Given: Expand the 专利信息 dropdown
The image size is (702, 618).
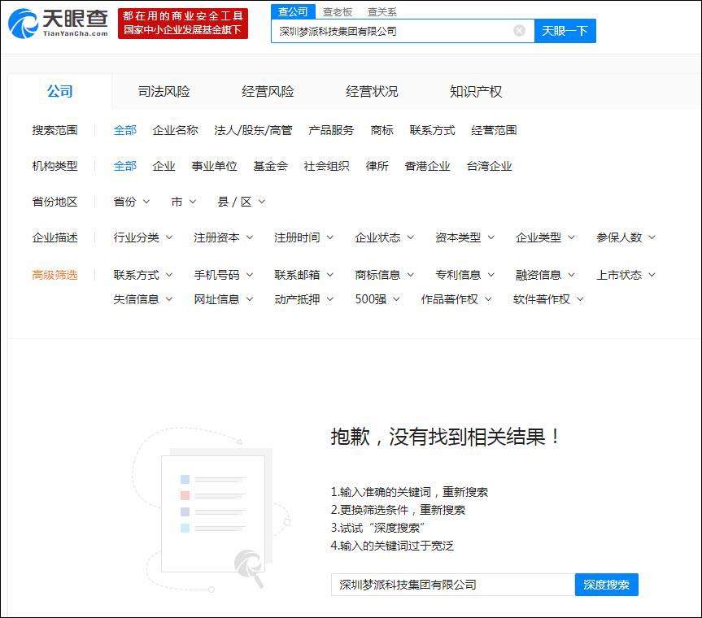Looking at the screenshot, I should coord(465,275).
